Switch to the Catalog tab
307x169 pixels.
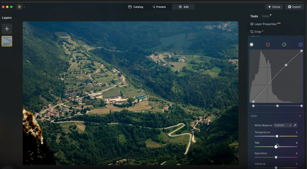[x=136, y=7]
